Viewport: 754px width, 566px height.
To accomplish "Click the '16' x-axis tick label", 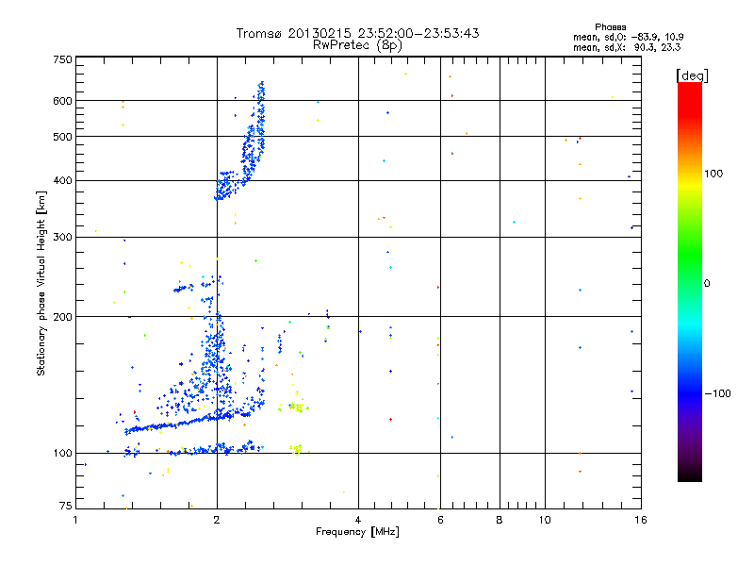I will (641, 520).
